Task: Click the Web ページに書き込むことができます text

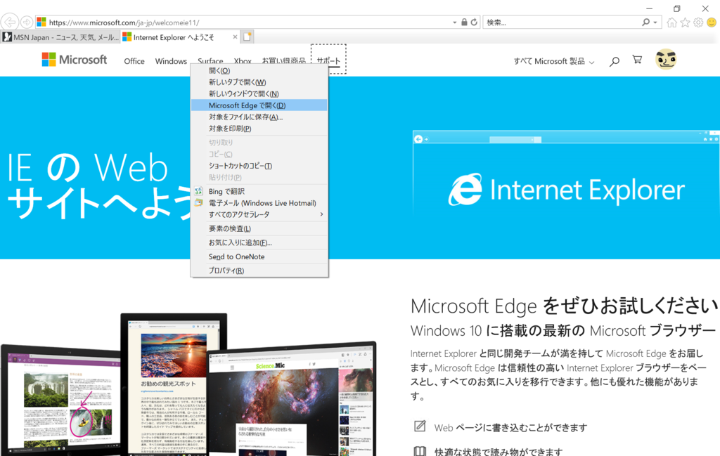Action: click(x=510, y=428)
